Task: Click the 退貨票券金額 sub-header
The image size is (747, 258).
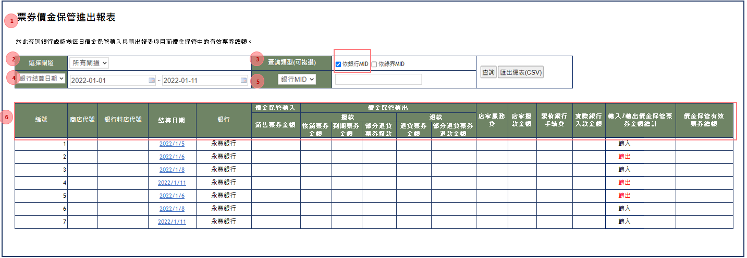Action: 413,130
